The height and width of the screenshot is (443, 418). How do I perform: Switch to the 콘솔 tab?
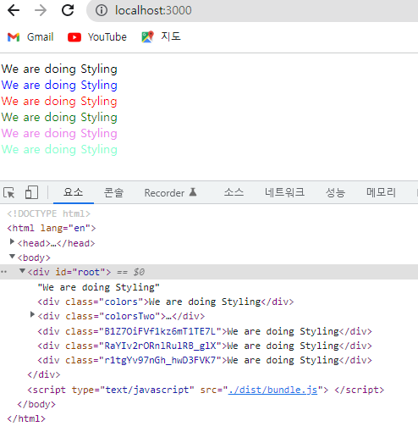coord(113,192)
